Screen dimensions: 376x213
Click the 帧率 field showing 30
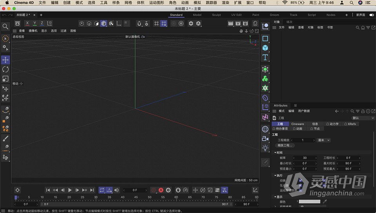(305, 158)
